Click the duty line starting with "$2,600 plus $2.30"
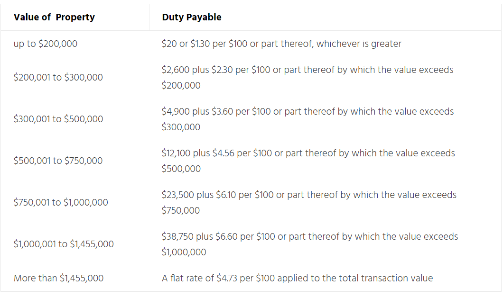 click(x=307, y=70)
